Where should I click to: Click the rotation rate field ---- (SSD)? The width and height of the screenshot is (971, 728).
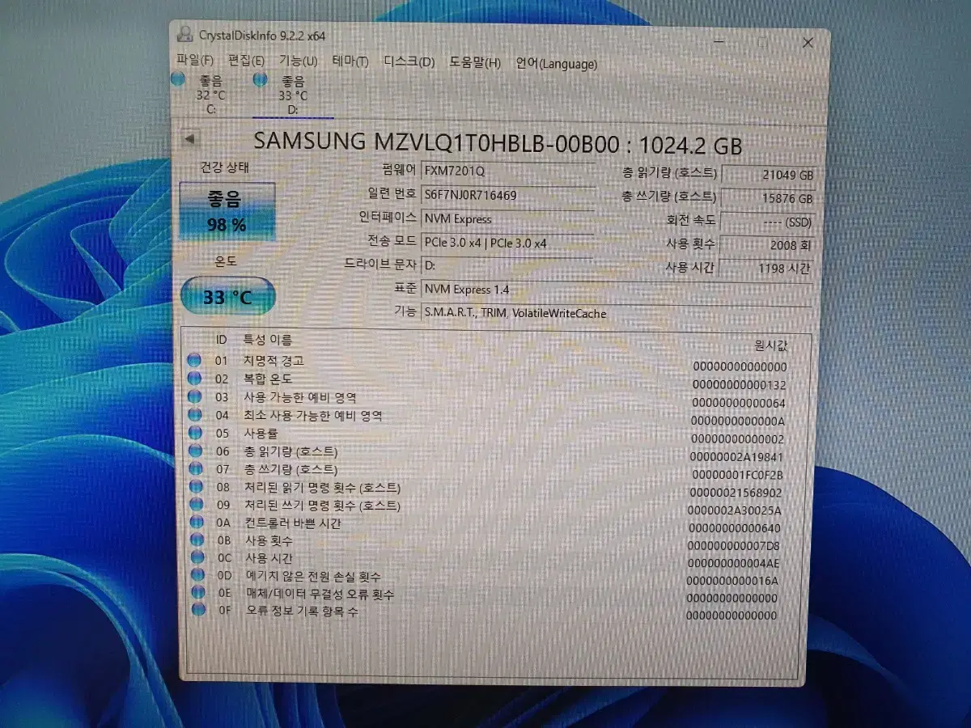point(766,221)
